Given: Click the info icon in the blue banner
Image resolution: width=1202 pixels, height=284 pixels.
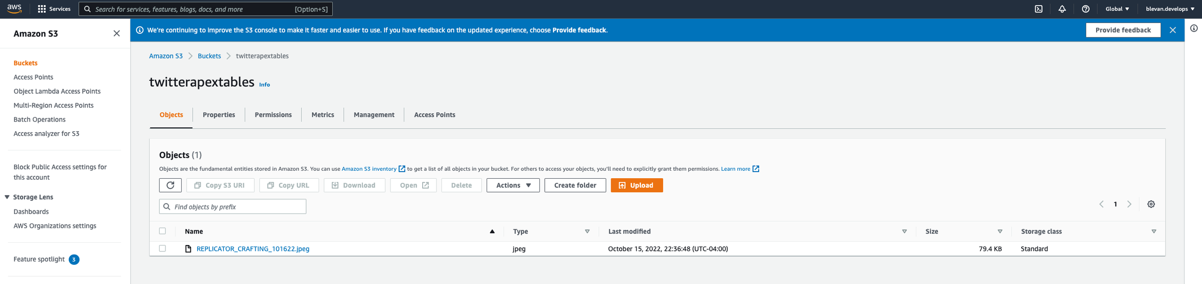Looking at the screenshot, I should click(x=140, y=30).
